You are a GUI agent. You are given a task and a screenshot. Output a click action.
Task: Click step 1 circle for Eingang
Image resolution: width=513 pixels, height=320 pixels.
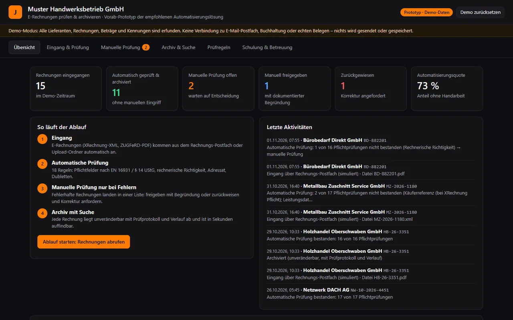tap(42, 139)
